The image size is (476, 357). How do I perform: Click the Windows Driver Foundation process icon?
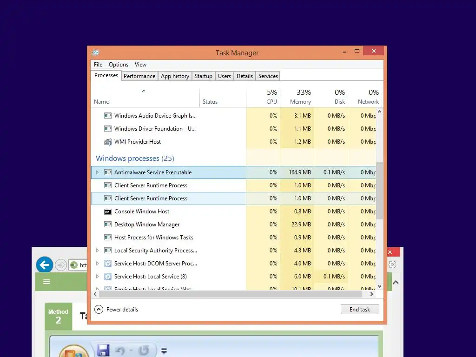pyautogui.click(x=108, y=129)
